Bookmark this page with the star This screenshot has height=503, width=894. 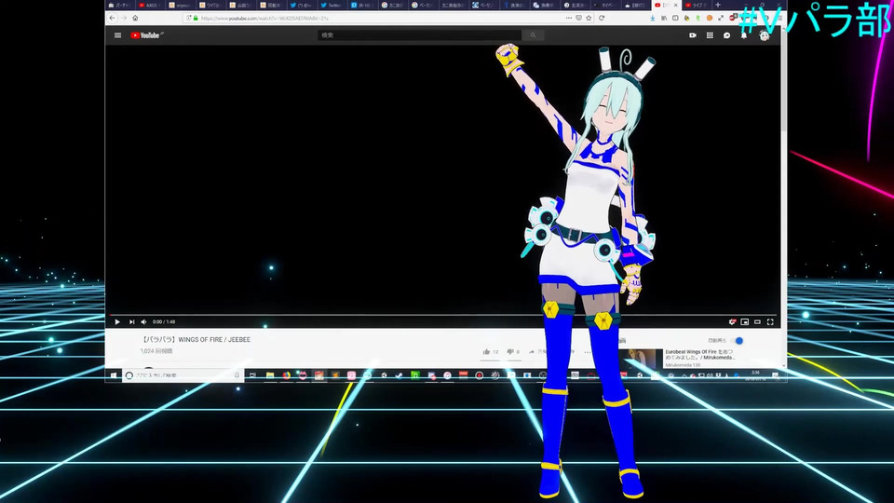coord(589,19)
